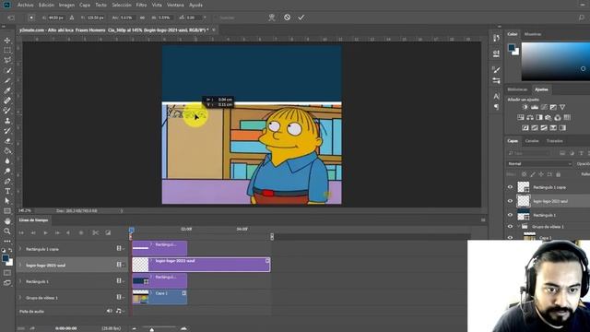Add music note to audio track
This screenshot has width=590, height=332.
[119, 311]
